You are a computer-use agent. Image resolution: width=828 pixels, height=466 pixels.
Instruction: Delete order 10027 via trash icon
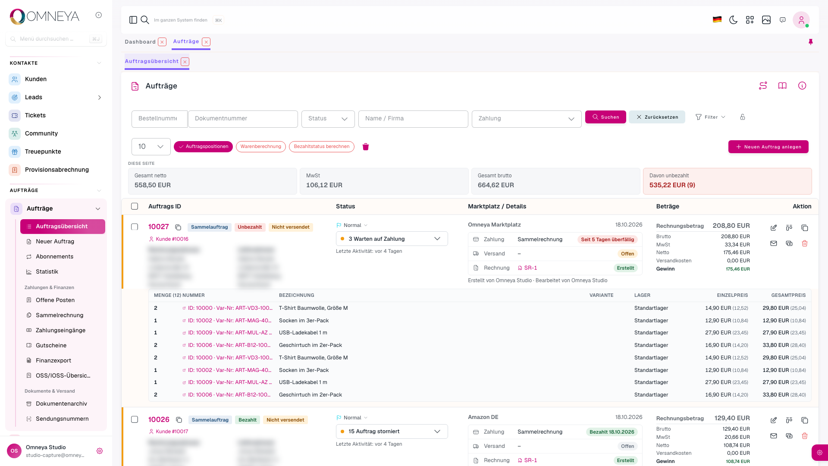805,243
